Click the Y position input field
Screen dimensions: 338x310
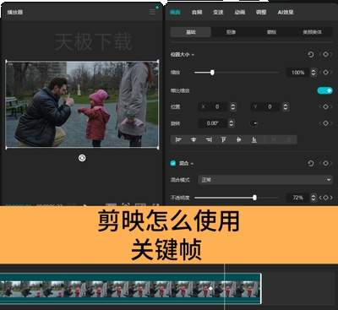(x=267, y=106)
